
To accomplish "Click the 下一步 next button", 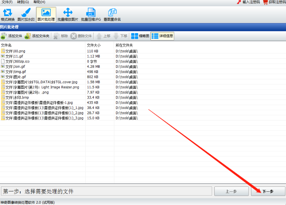I will (268, 191).
